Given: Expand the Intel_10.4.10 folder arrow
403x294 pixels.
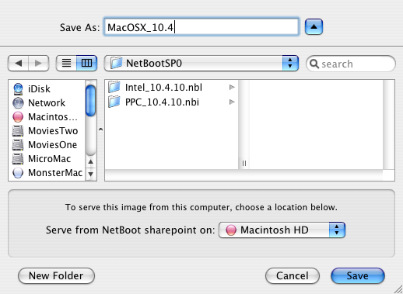Looking at the screenshot, I should coord(232,88).
